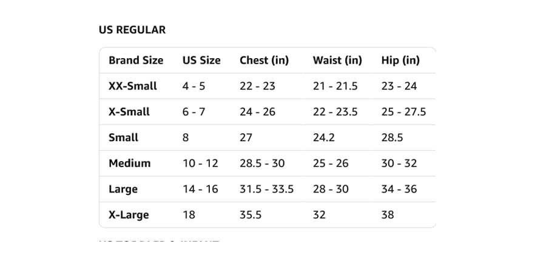Click the 10 - 12 US size cell
Screen dimensions: 535x267
coord(200,163)
